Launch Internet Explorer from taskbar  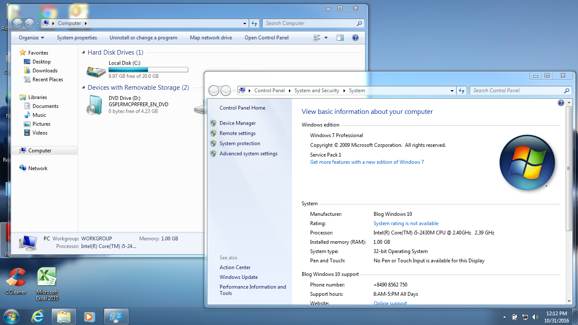38,317
